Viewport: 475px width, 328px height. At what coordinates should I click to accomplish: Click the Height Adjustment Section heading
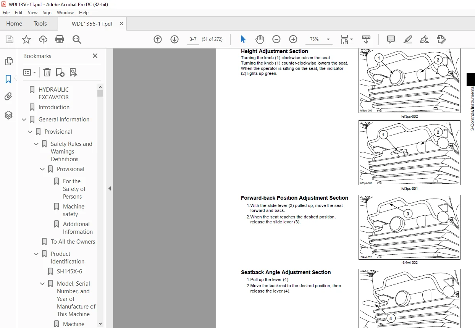click(x=274, y=51)
